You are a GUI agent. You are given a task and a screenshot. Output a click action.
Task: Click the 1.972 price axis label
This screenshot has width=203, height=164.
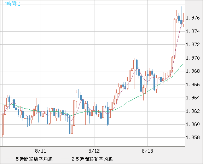[x=193, y=44]
